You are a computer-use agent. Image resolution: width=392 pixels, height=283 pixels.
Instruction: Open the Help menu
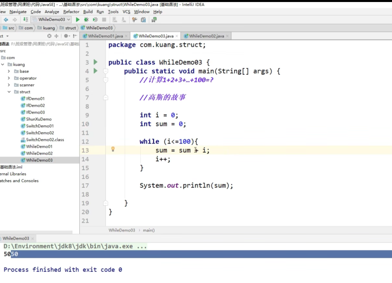158,12
